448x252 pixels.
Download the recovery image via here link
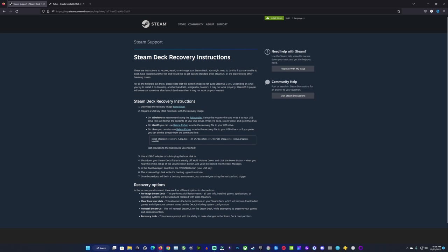[x=178, y=107]
